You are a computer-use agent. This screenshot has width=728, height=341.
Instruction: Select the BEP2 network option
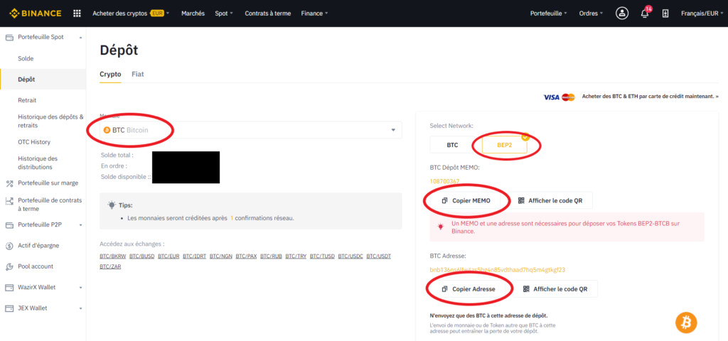[x=504, y=145]
